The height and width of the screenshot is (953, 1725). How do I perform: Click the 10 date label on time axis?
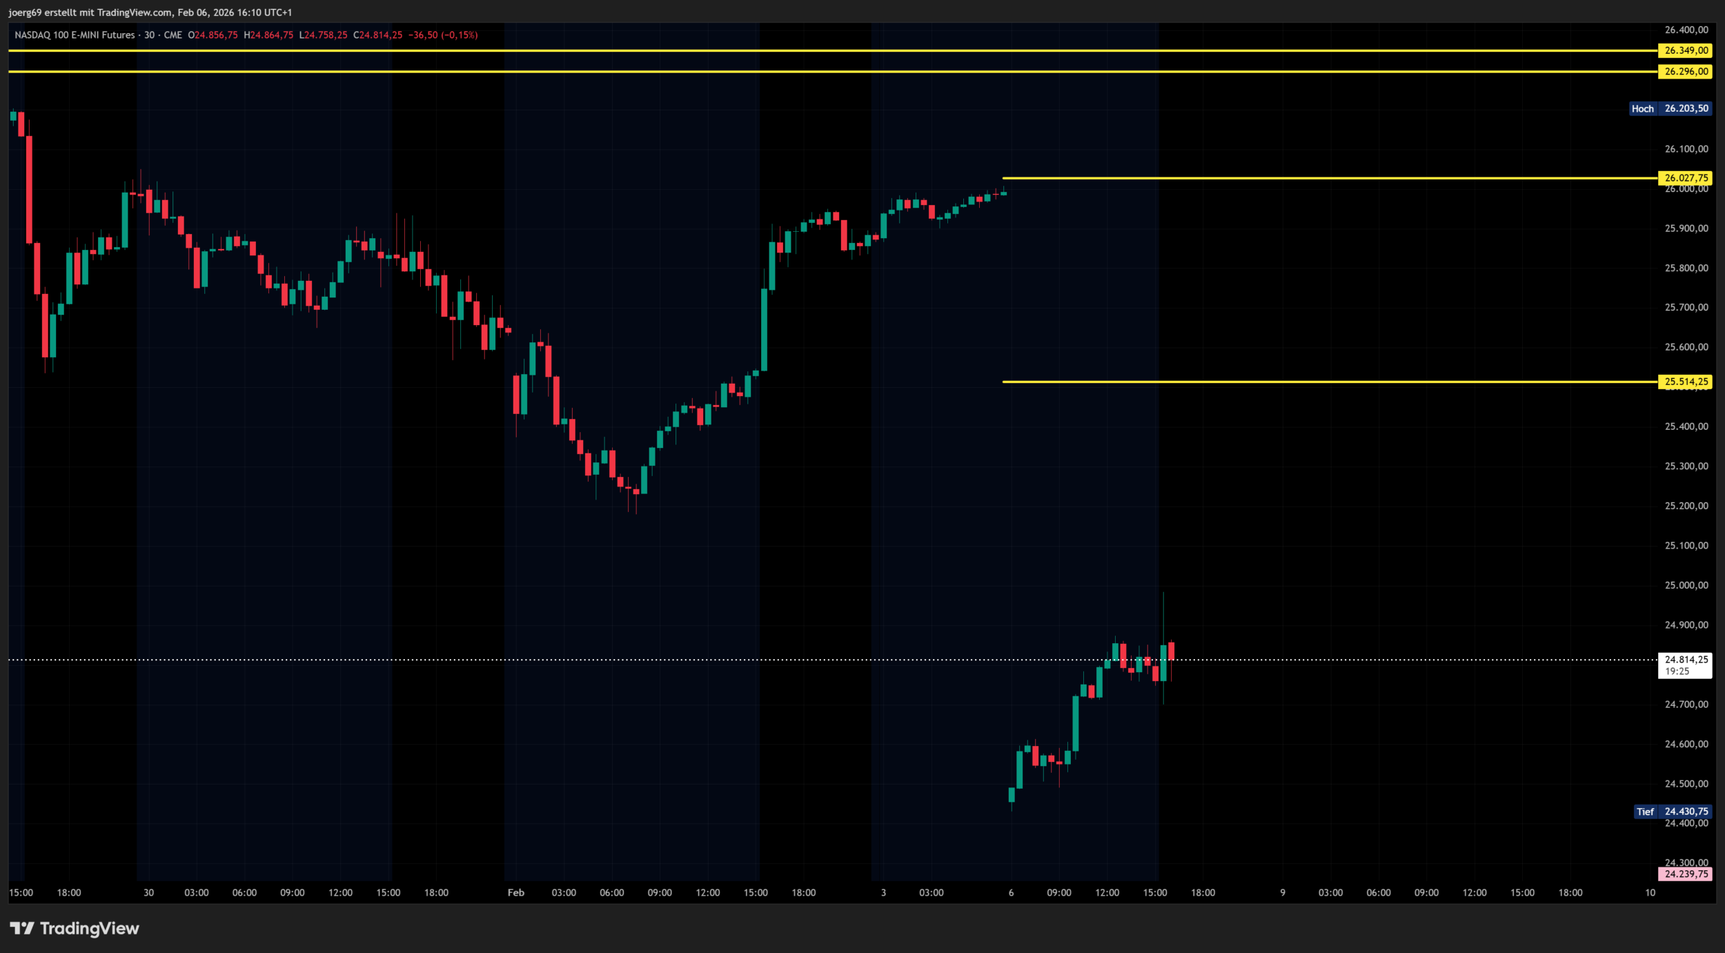[x=1650, y=893]
